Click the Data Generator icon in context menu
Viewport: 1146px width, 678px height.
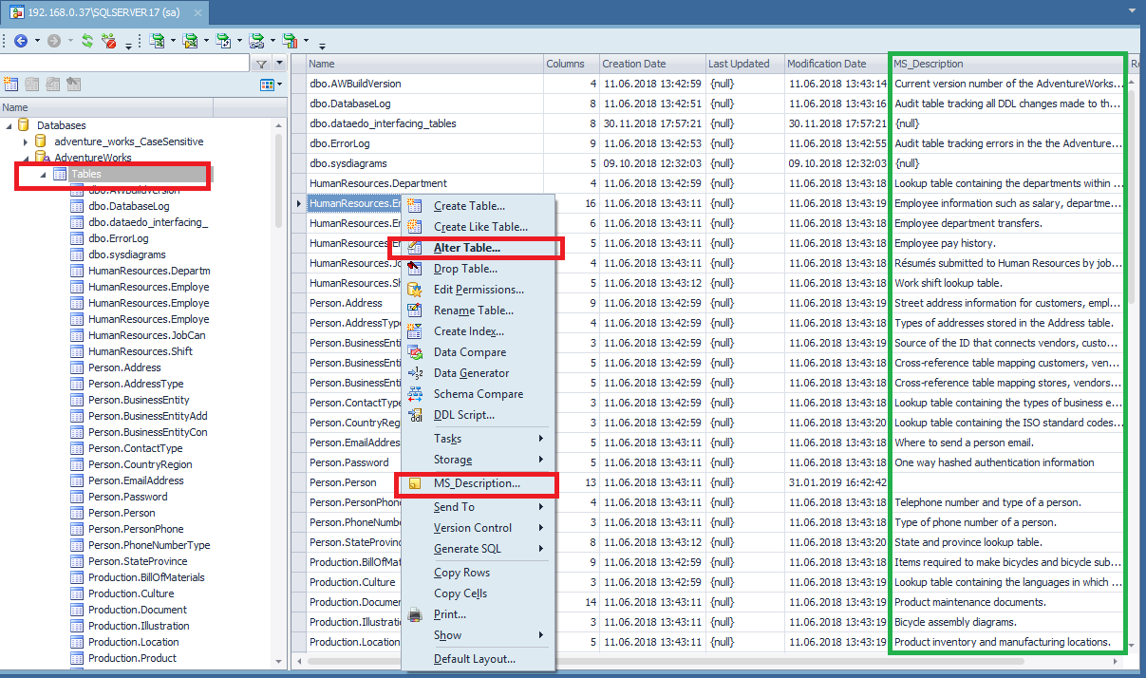(x=415, y=373)
